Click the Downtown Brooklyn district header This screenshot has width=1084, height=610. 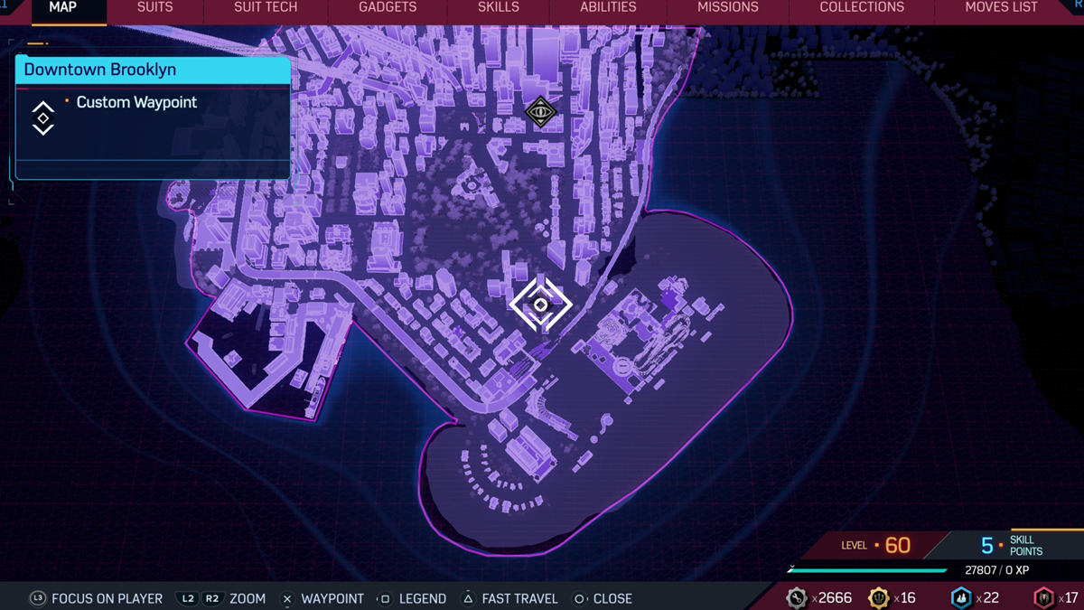(x=152, y=70)
